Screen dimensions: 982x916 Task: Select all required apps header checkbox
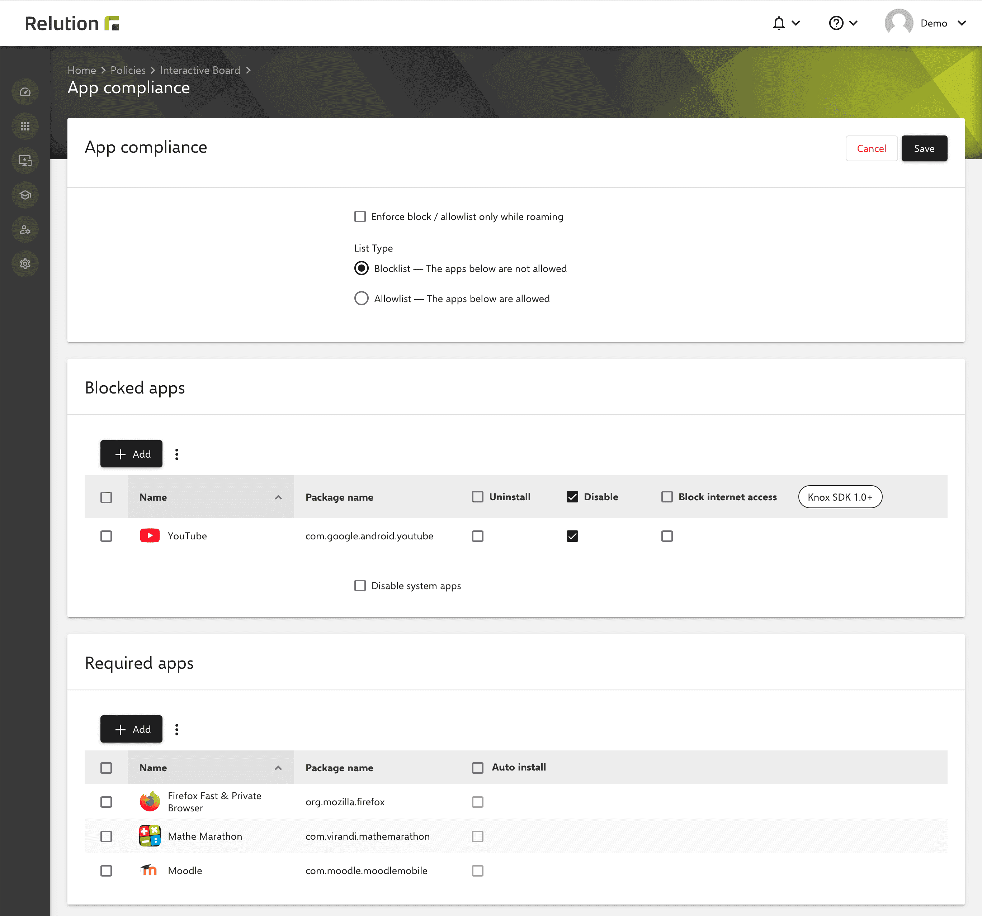pos(106,768)
